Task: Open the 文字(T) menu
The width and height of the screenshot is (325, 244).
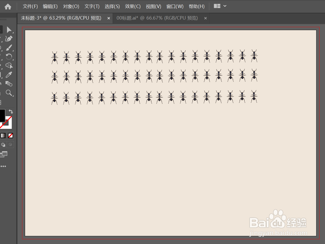Action: (92, 6)
